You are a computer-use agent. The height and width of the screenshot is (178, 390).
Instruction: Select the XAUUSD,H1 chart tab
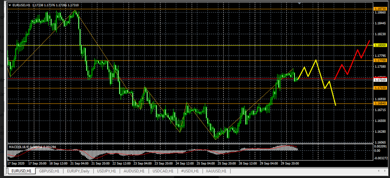click(216, 171)
